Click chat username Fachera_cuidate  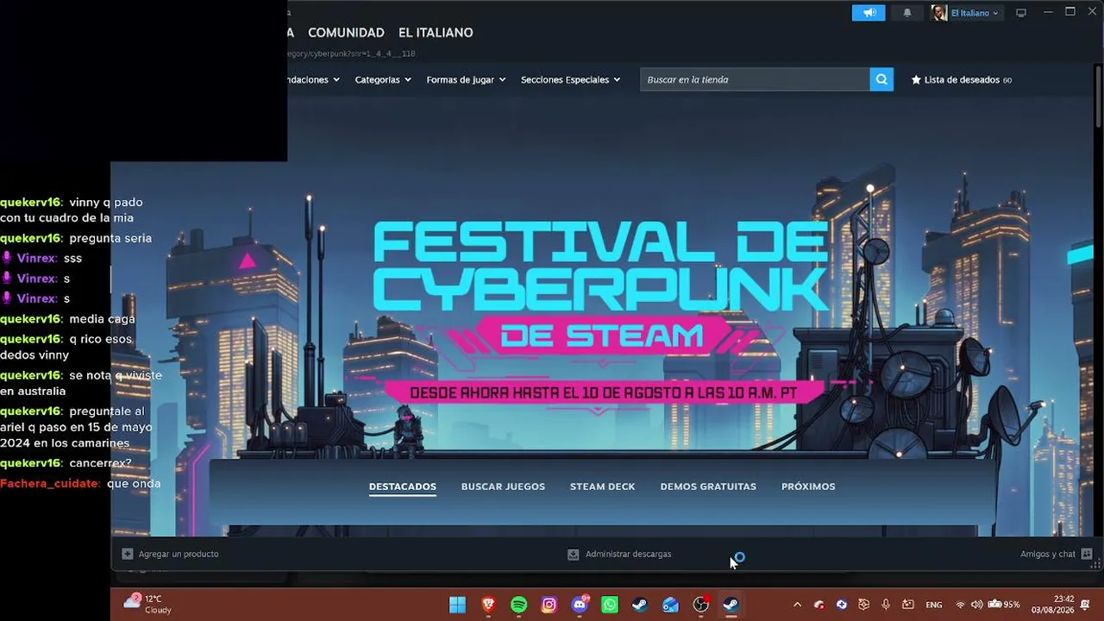point(50,484)
